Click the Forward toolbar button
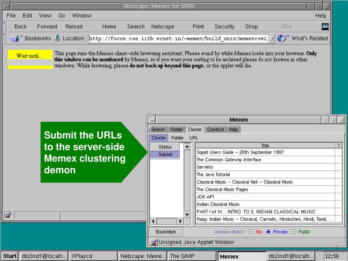This screenshot has width=348, height=261. (47, 27)
